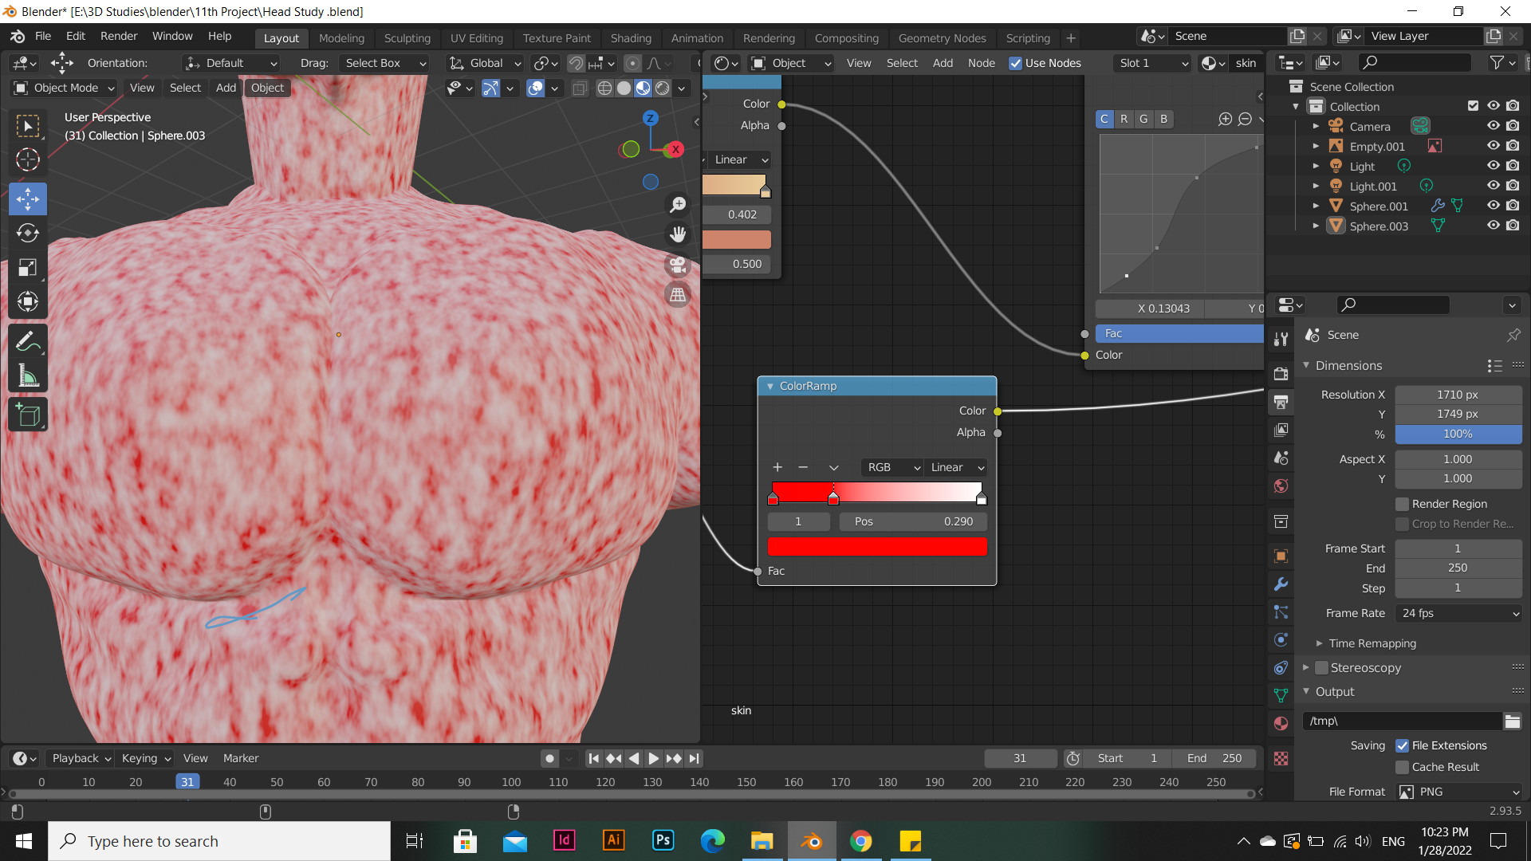Open the Modifier properties wrench tab
The image size is (1531, 861).
point(1281,584)
